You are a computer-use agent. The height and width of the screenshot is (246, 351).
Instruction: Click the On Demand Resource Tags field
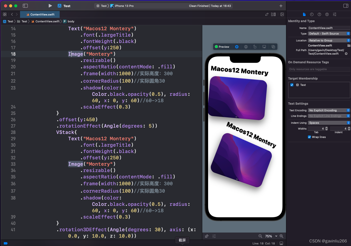click(319, 69)
